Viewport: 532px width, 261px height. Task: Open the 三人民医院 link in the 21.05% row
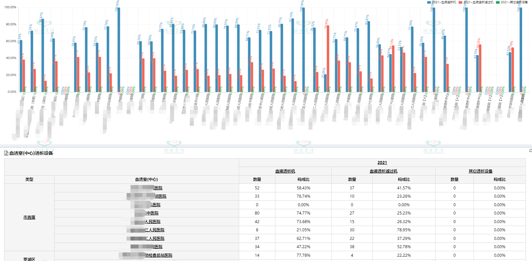[x=155, y=230]
